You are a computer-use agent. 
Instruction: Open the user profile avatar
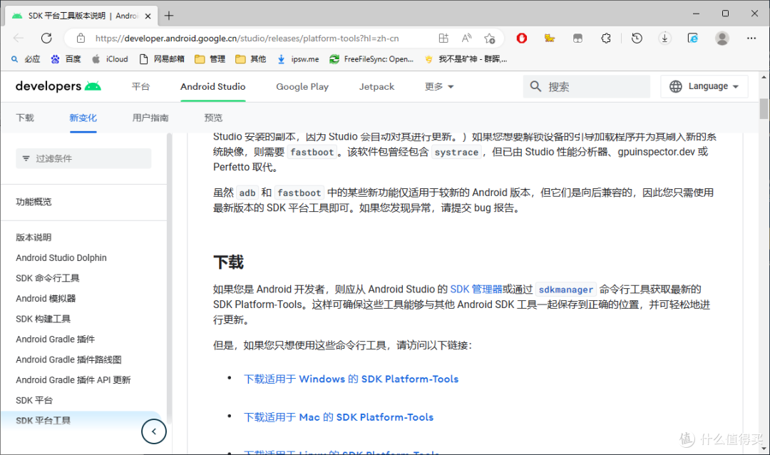[x=722, y=39]
